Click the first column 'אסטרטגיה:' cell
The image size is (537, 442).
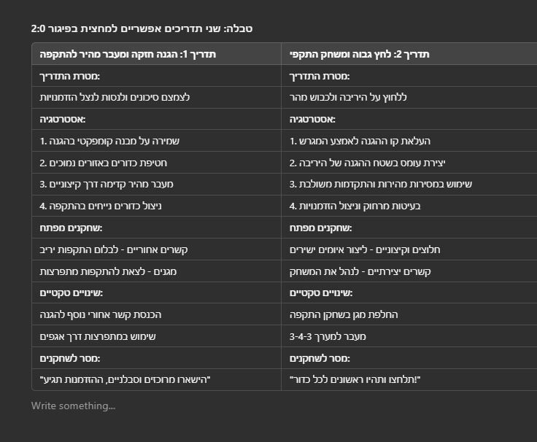(x=156, y=120)
